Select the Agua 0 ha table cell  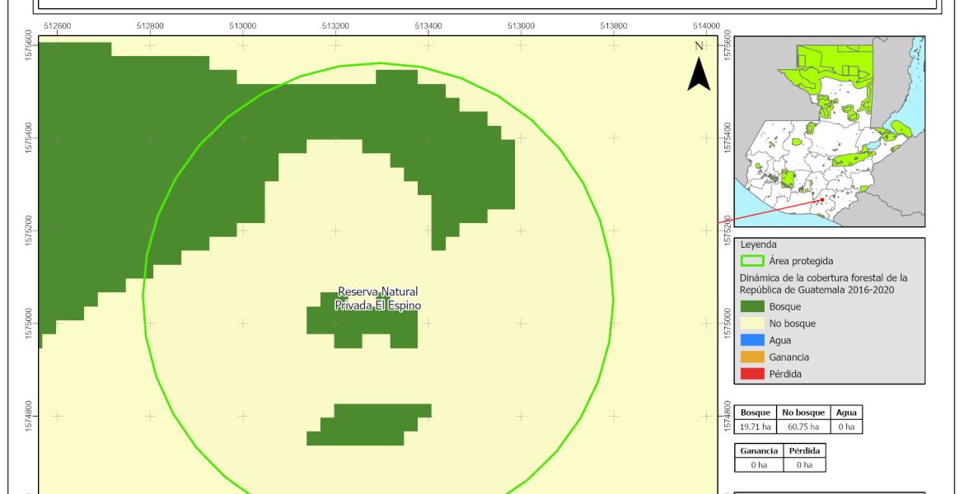[x=846, y=426]
